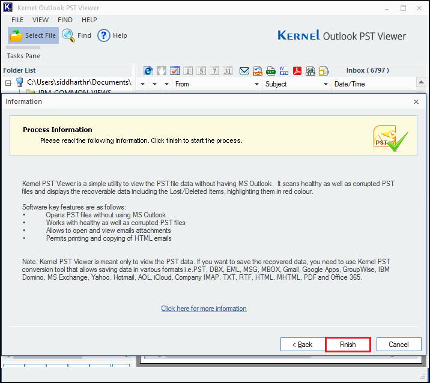The width and height of the screenshot is (430, 383).
Task: Click the Select File folder icon
Action: (x=16, y=35)
